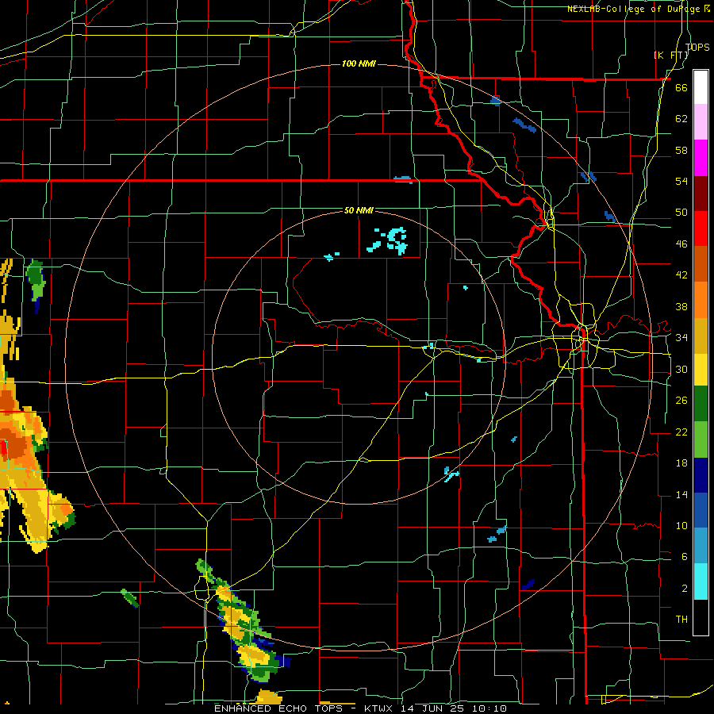
Task: Click the K FT units label
Action: 670,55
